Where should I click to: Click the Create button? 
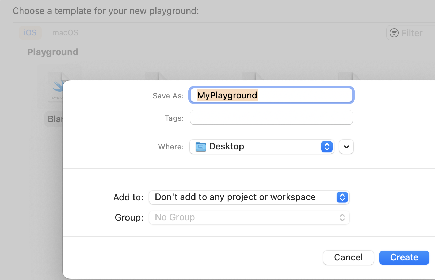tap(404, 258)
